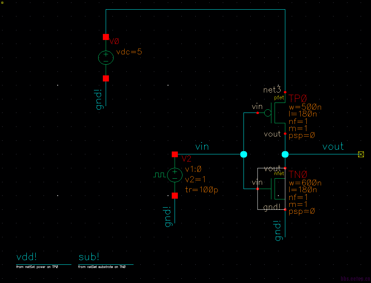This screenshot has width=371, height=283.
Task: Select the nf=1 parameter of TP0
Action: pyautogui.click(x=298, y=121)
